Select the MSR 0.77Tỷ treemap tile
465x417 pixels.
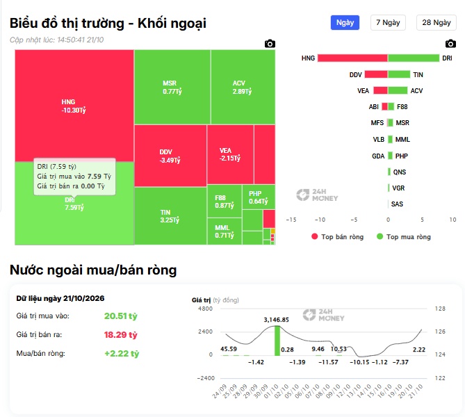coord(172,87)
